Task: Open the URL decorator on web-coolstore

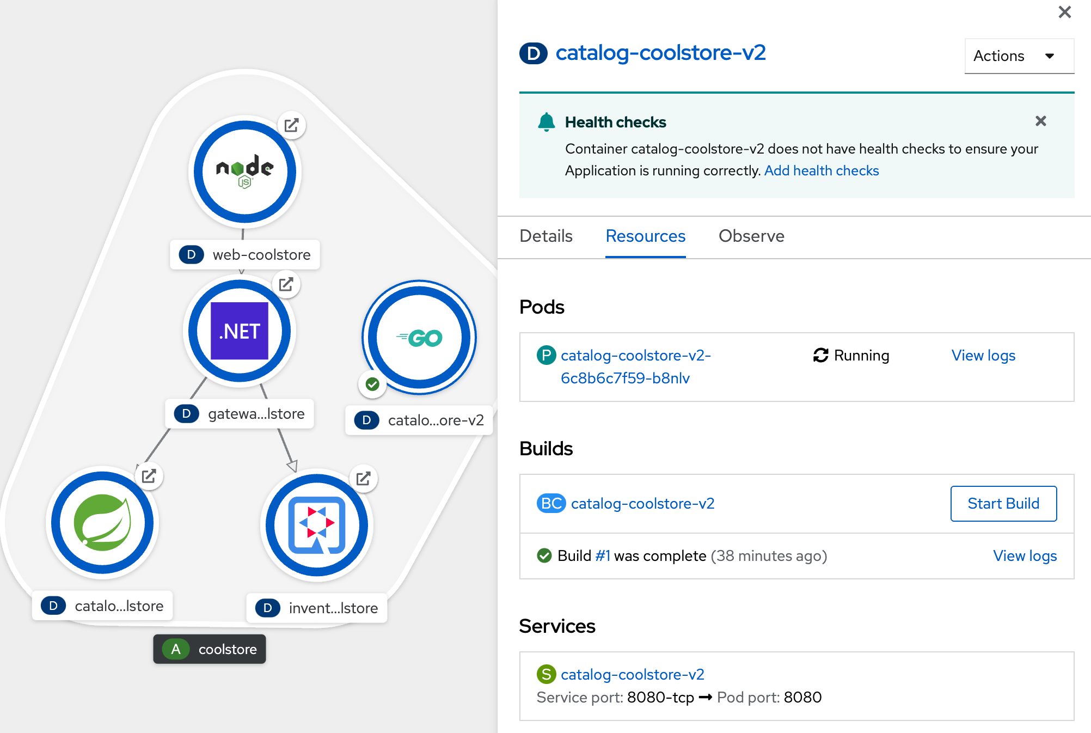Action: point(291,125)
